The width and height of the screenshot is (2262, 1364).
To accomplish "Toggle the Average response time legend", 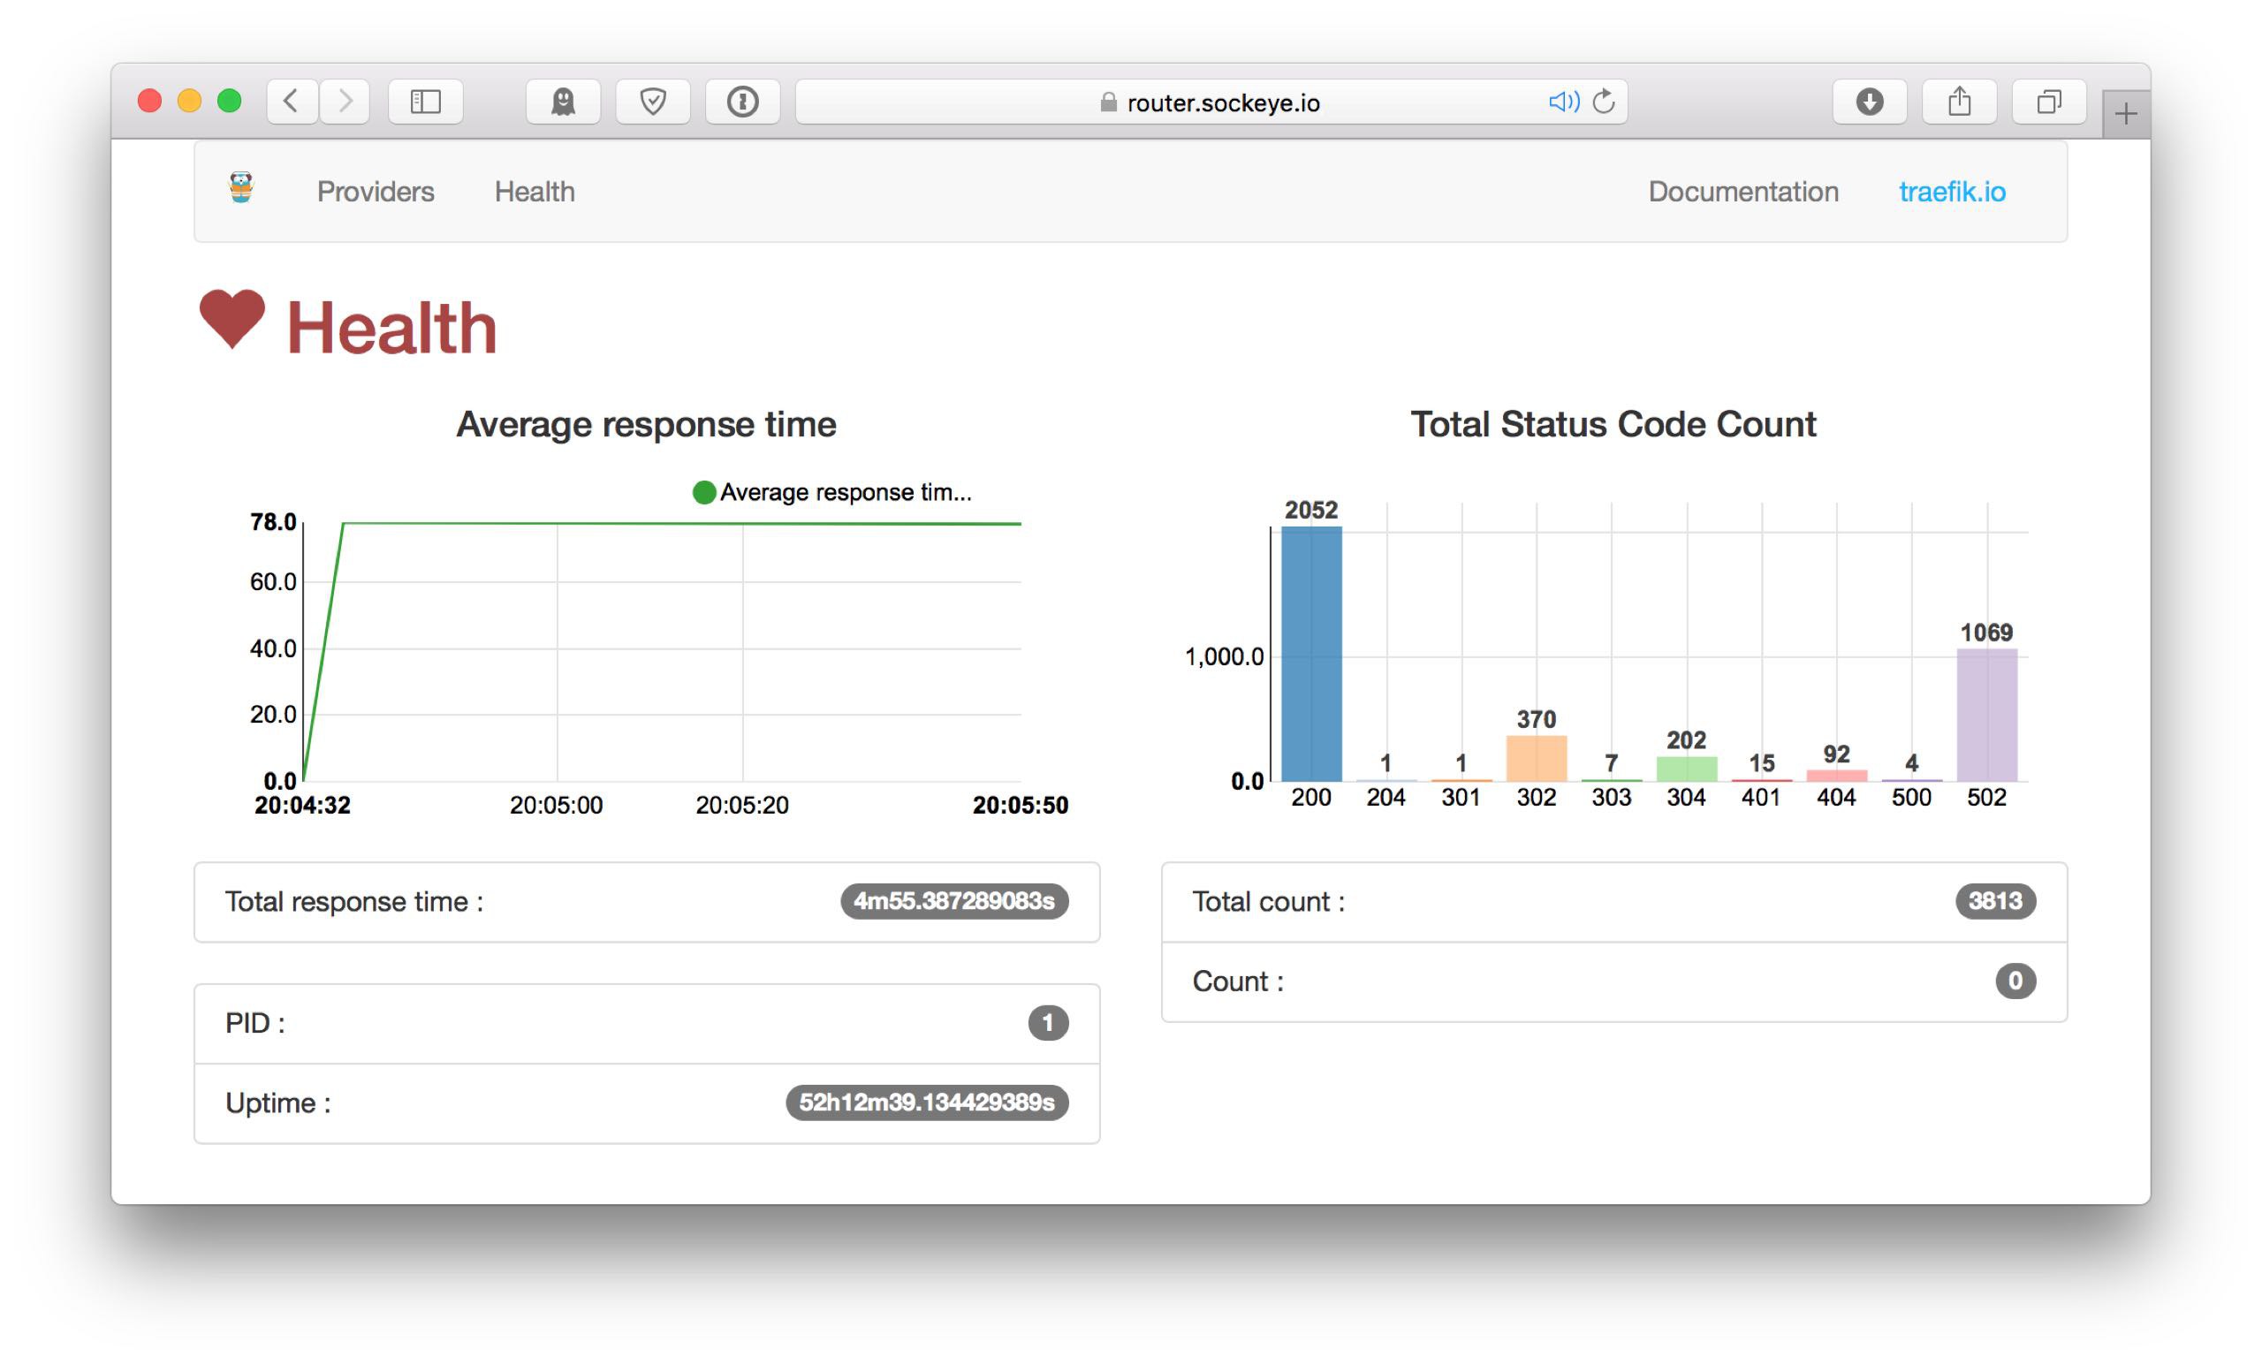I will point(831,492).
